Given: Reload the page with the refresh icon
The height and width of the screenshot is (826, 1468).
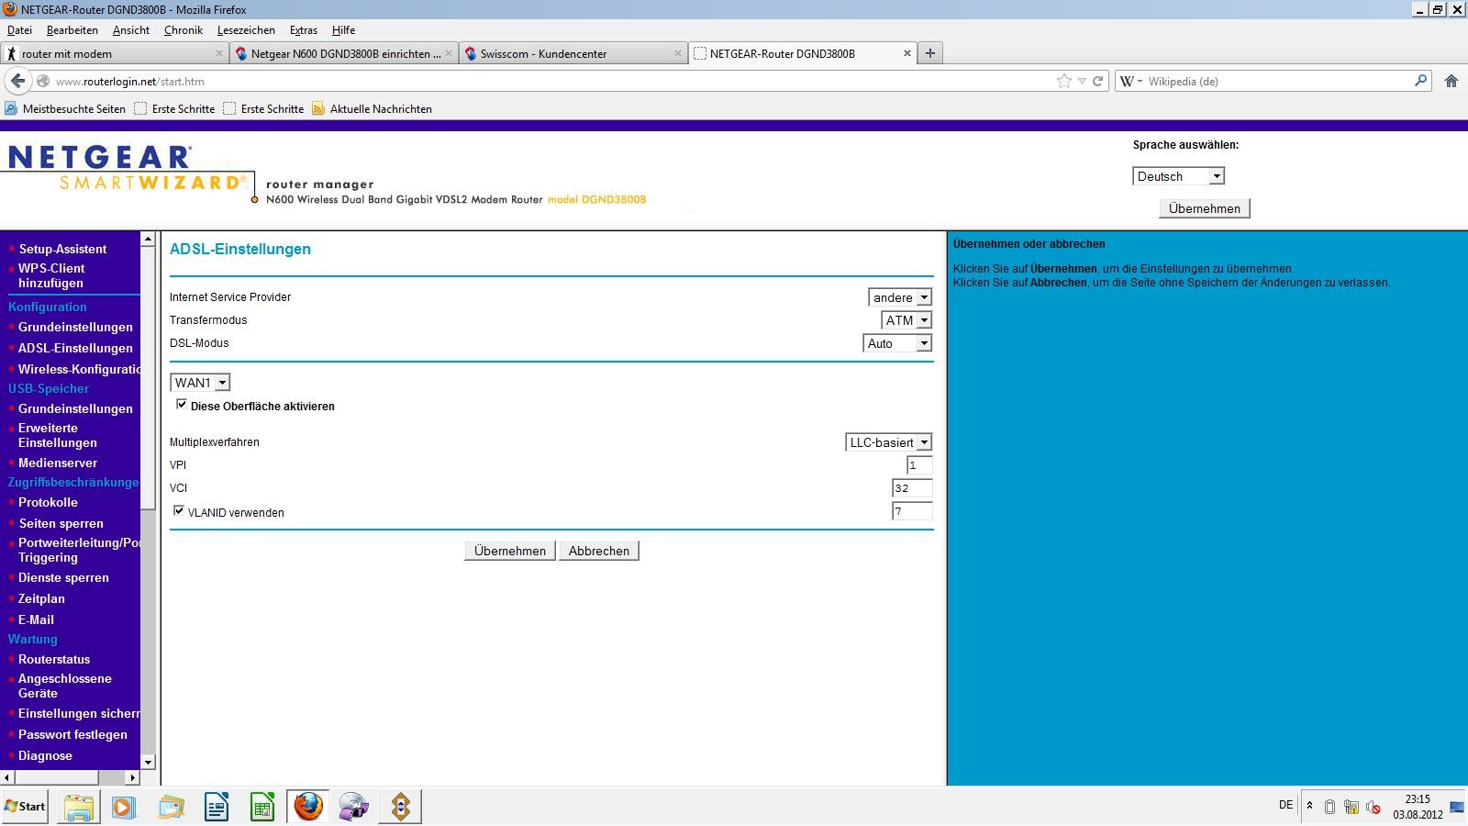Looking at the screenshot, I should pyautogui.click(x=1097, y=81).
